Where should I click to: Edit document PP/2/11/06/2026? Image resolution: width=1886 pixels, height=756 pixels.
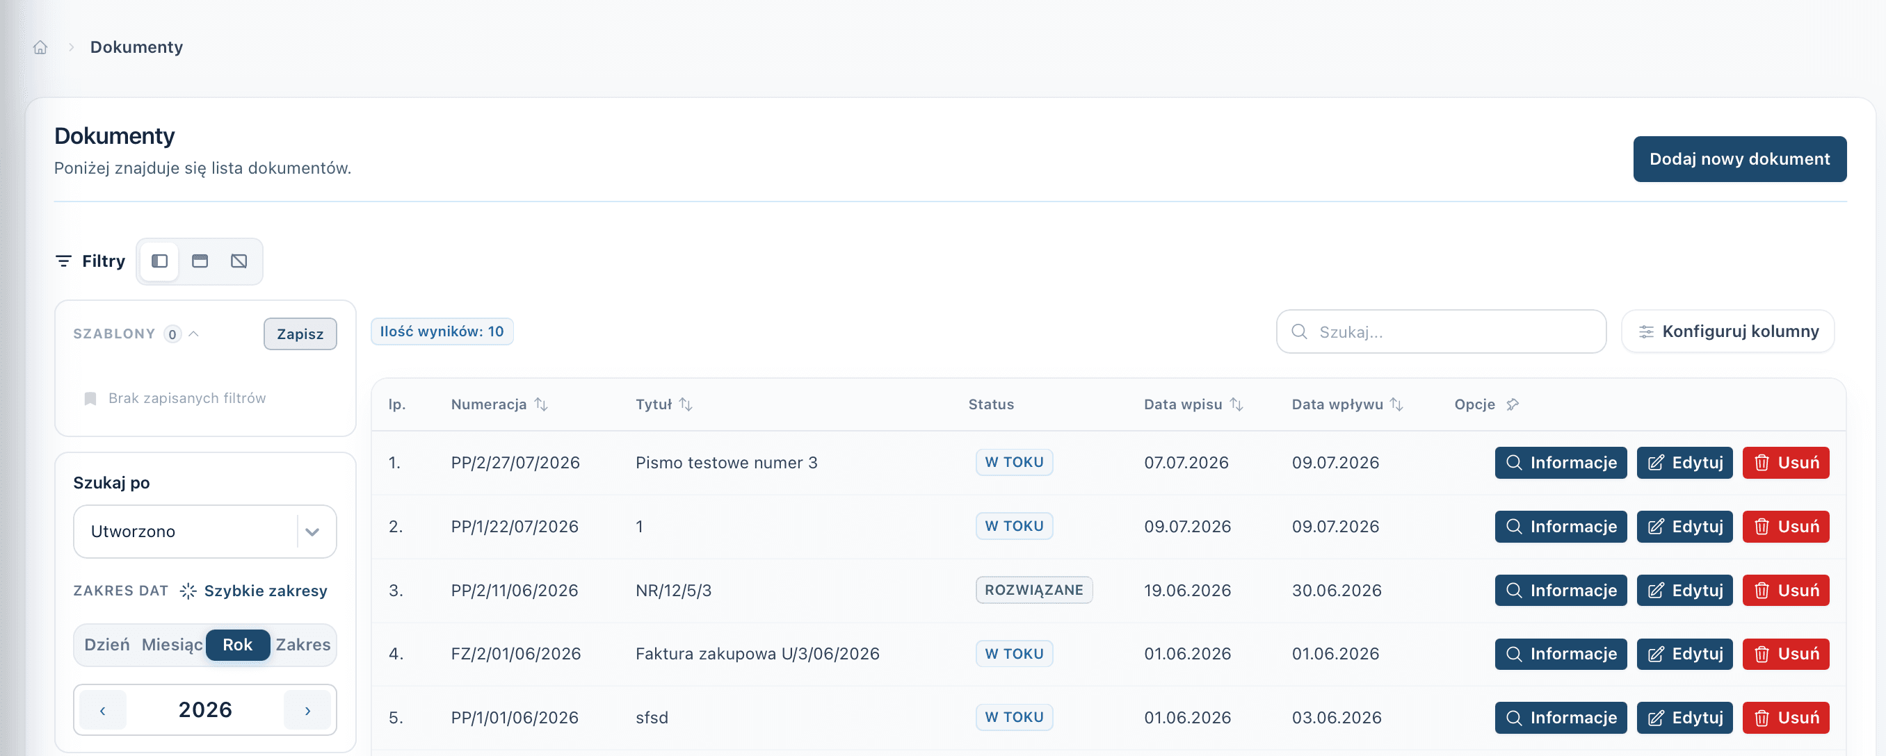(1684, 590)
